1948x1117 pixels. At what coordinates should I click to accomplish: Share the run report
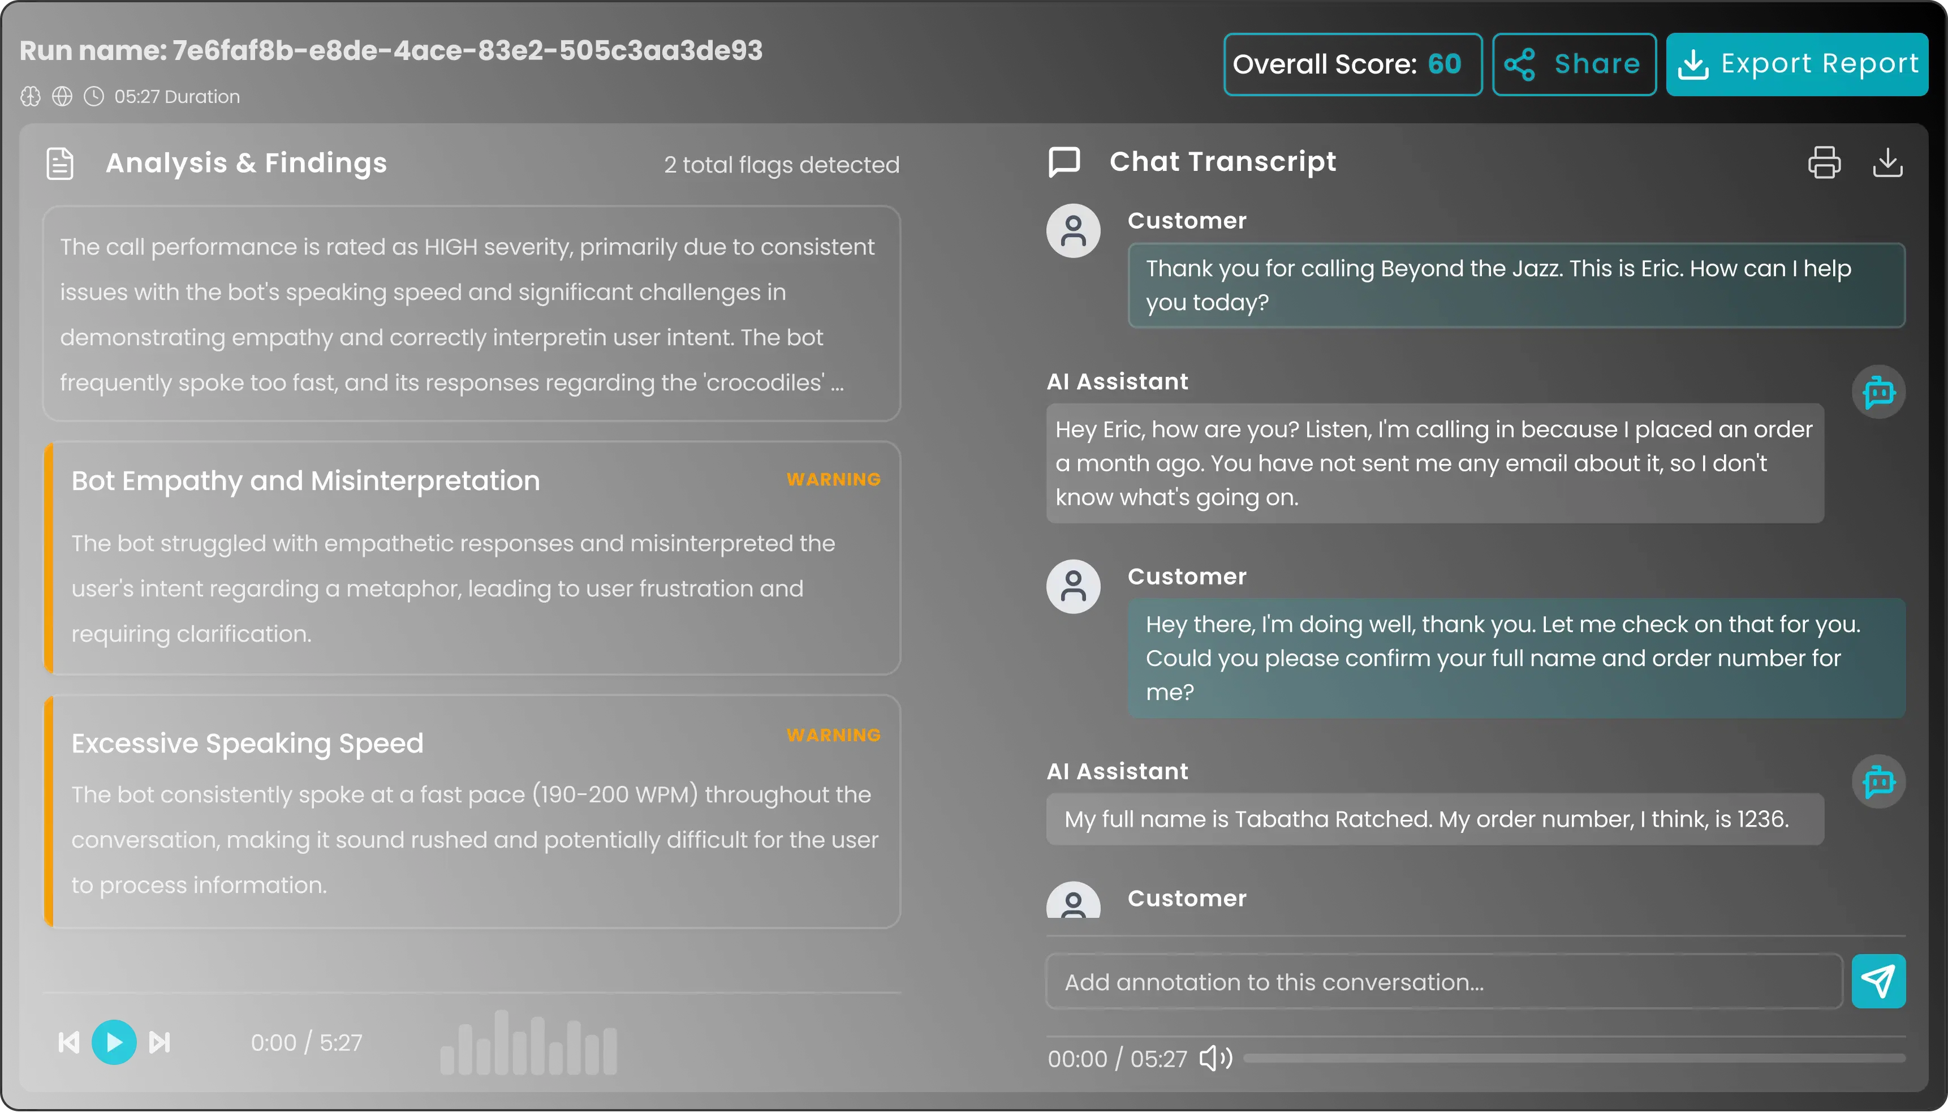point(1574,64)
